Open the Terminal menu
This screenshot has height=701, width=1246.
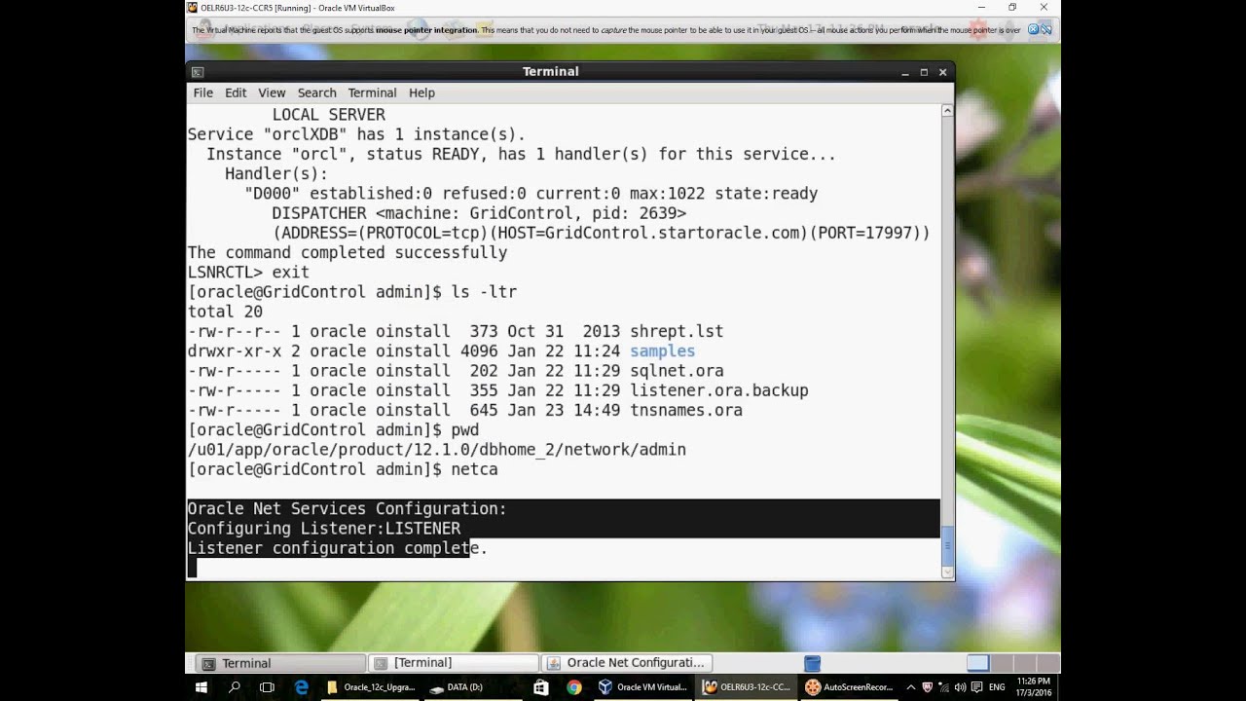pos(372,92)
